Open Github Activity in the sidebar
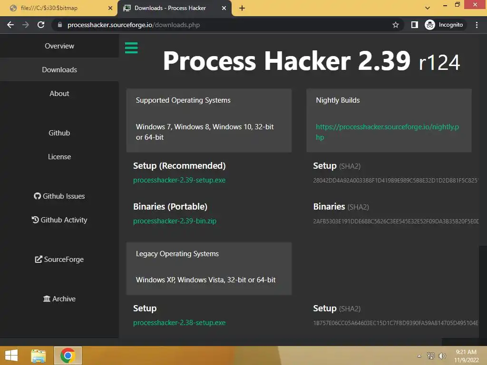Viewport: 487px width, 365px height. pos(59,220)
